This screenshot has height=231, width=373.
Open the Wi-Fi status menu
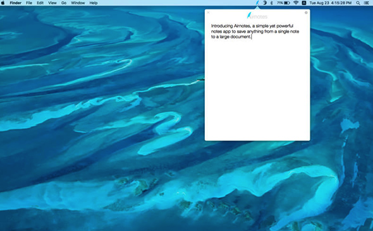pos(296,3)
